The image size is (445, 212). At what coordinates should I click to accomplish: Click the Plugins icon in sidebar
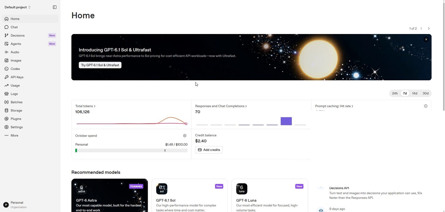coord(7,119)
